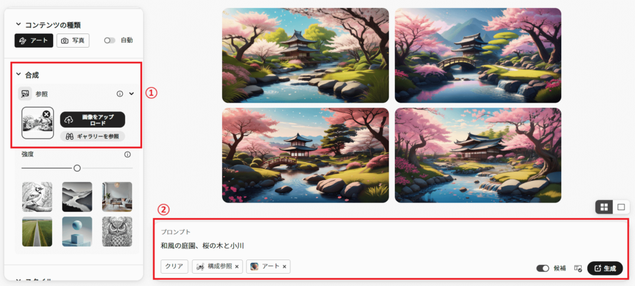
Task: Click the info icon beside 参照
Action: 120,94
